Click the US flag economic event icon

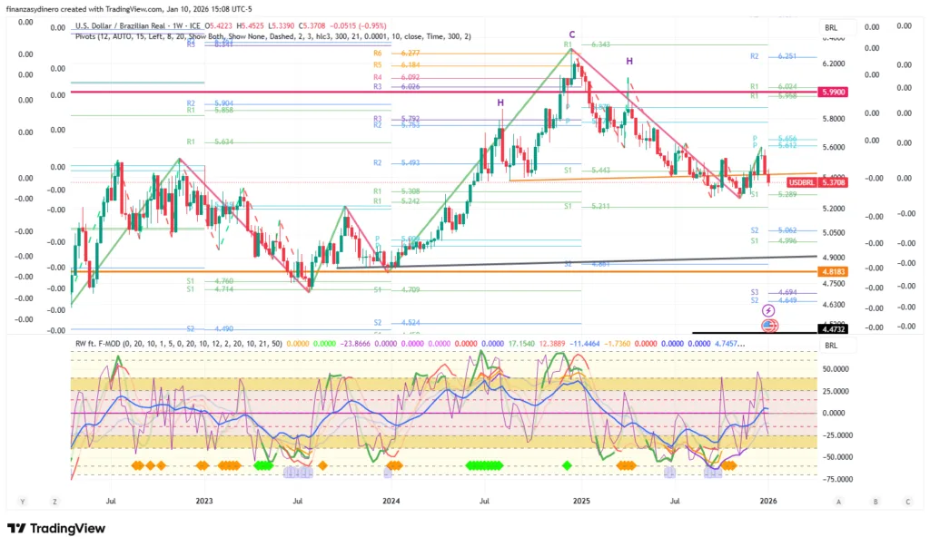[x=768, y=325]
